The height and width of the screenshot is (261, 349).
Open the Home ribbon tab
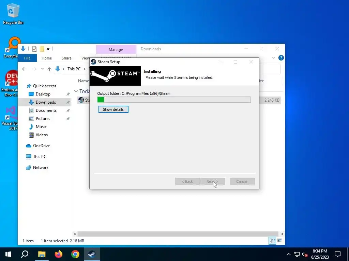(46, 58)
